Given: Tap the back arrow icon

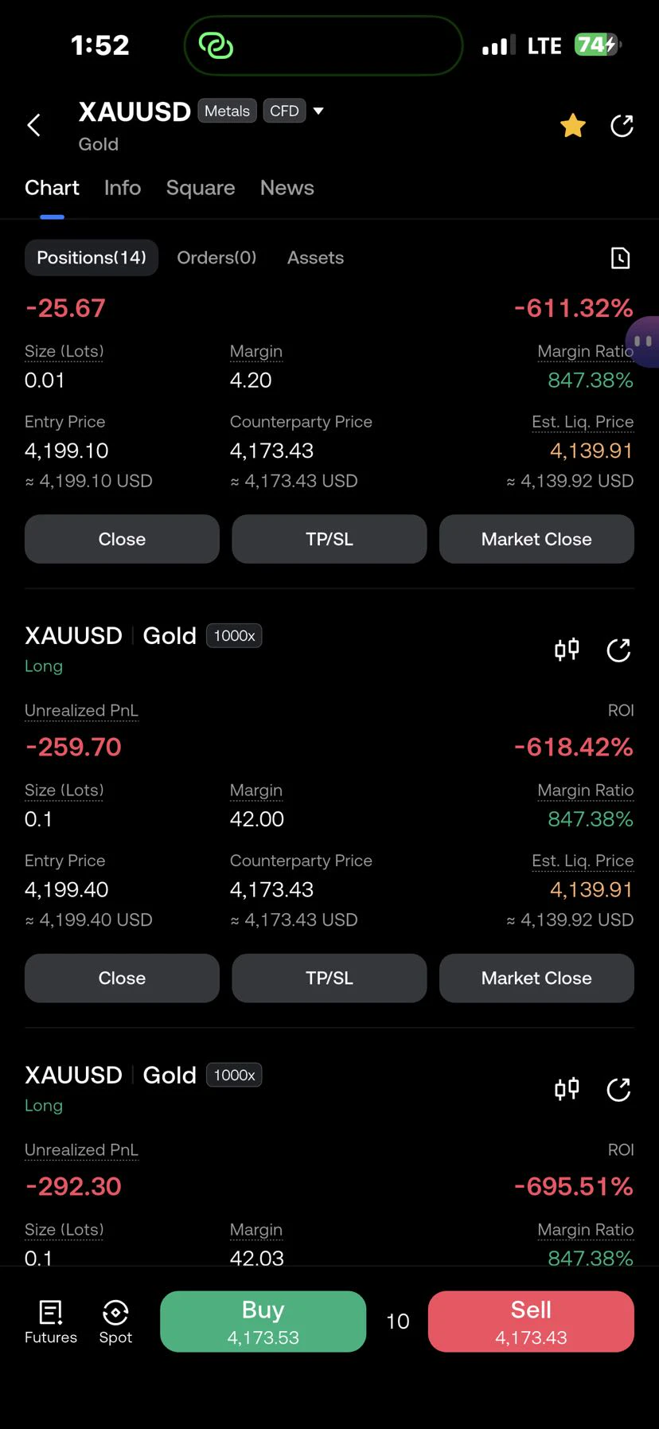Looking at the screenshot, I should click(x=33, y=125).
